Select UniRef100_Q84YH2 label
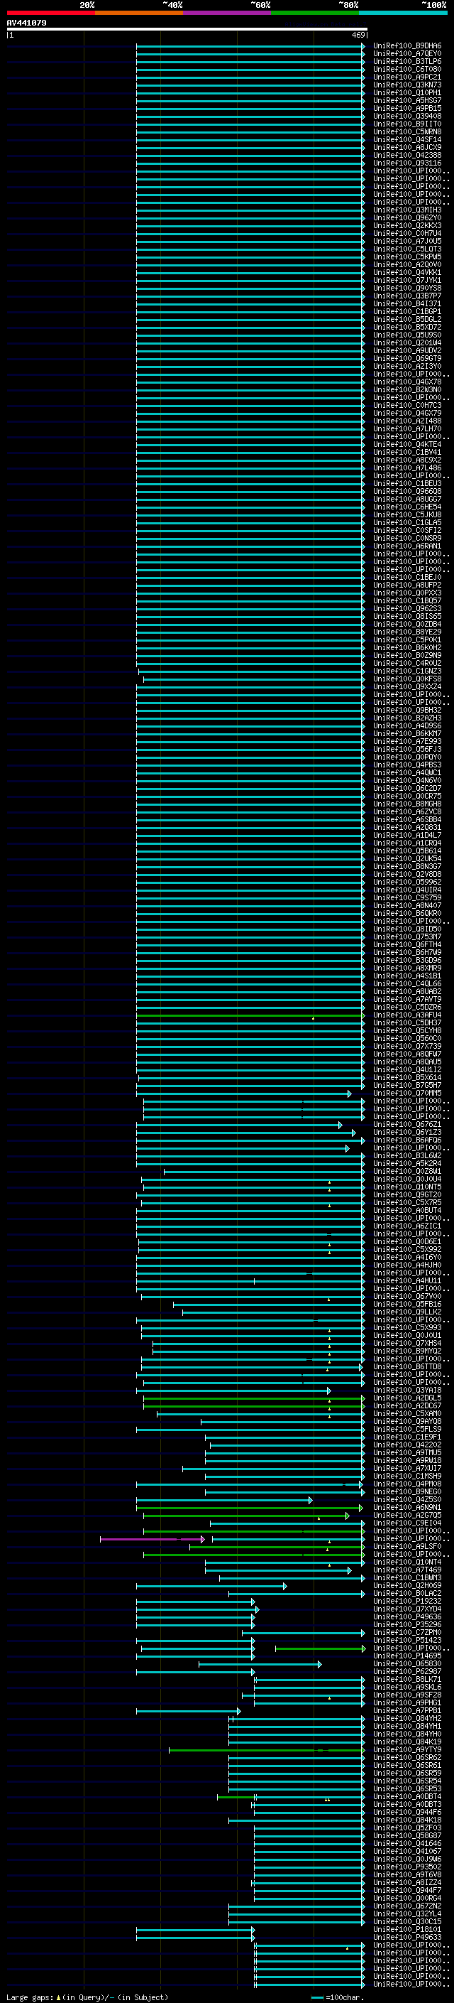454x2003 pixels. point(407,1718)
